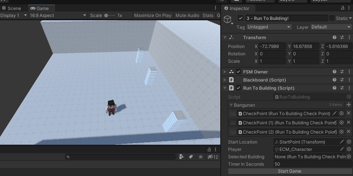Screen dimensions: 353x176
Task: Adjust the game view Scale slider
Action: 107,15
